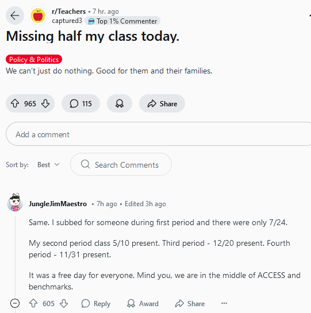
Task: Collapse the JungleJimMaestro comment thread
Action: pyautogui.click(x=15, y=303)
